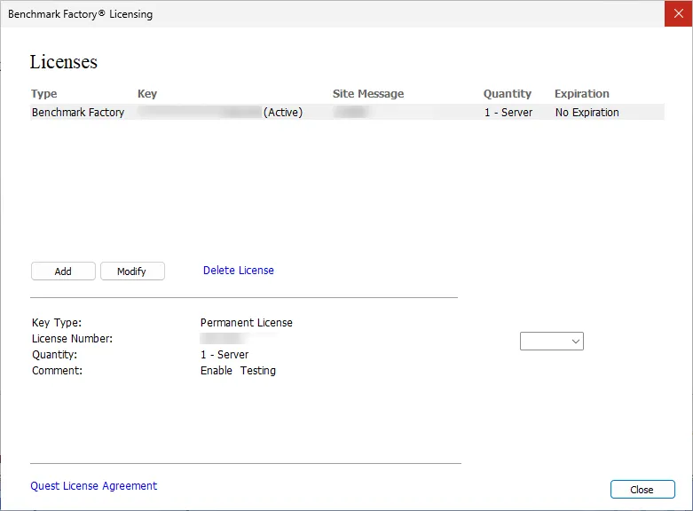Click the Add license button
This screenshot has height=511, width=693.
click(63, 271)
